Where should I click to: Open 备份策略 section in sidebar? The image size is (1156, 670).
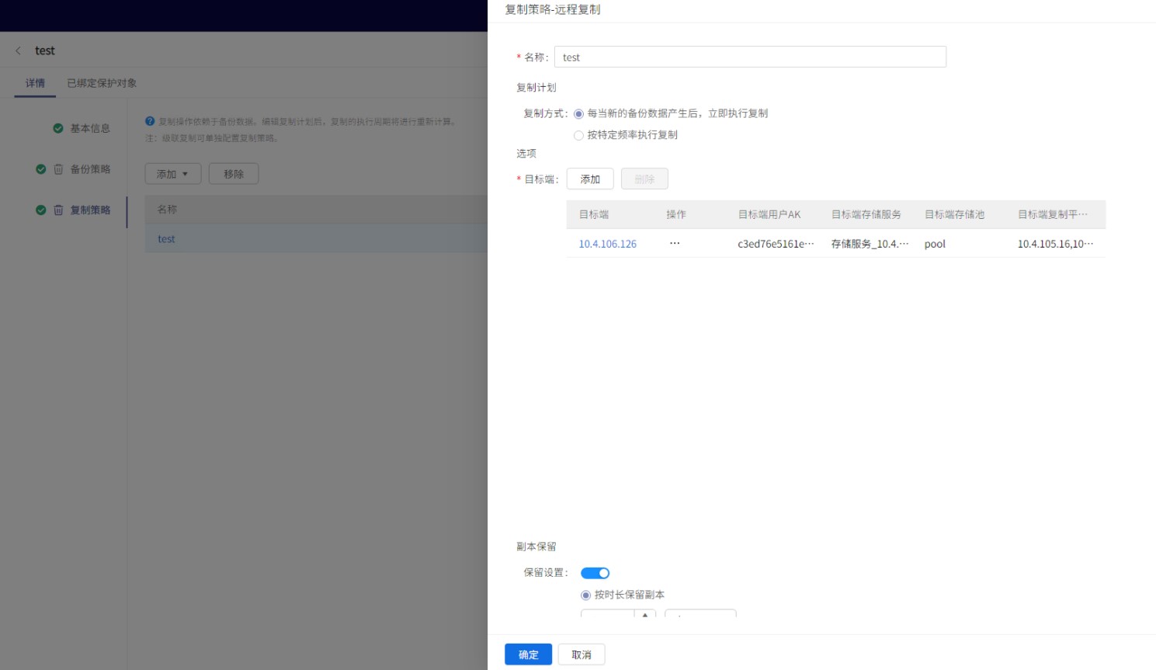click(x=90, y=169)
